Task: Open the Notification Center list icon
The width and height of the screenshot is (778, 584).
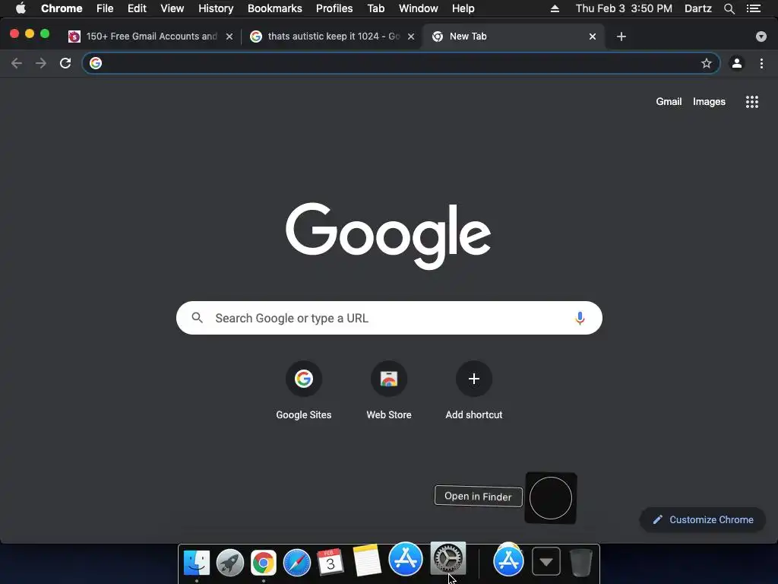Action: (x=754, y=8)
